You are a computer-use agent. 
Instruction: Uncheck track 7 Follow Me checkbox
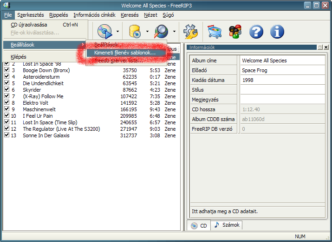click(x=7, y=96)
